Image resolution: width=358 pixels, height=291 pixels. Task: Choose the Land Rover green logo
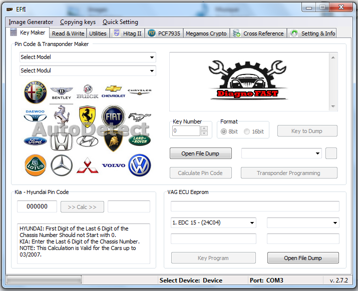pyautogui.click(x=140, y=140)
